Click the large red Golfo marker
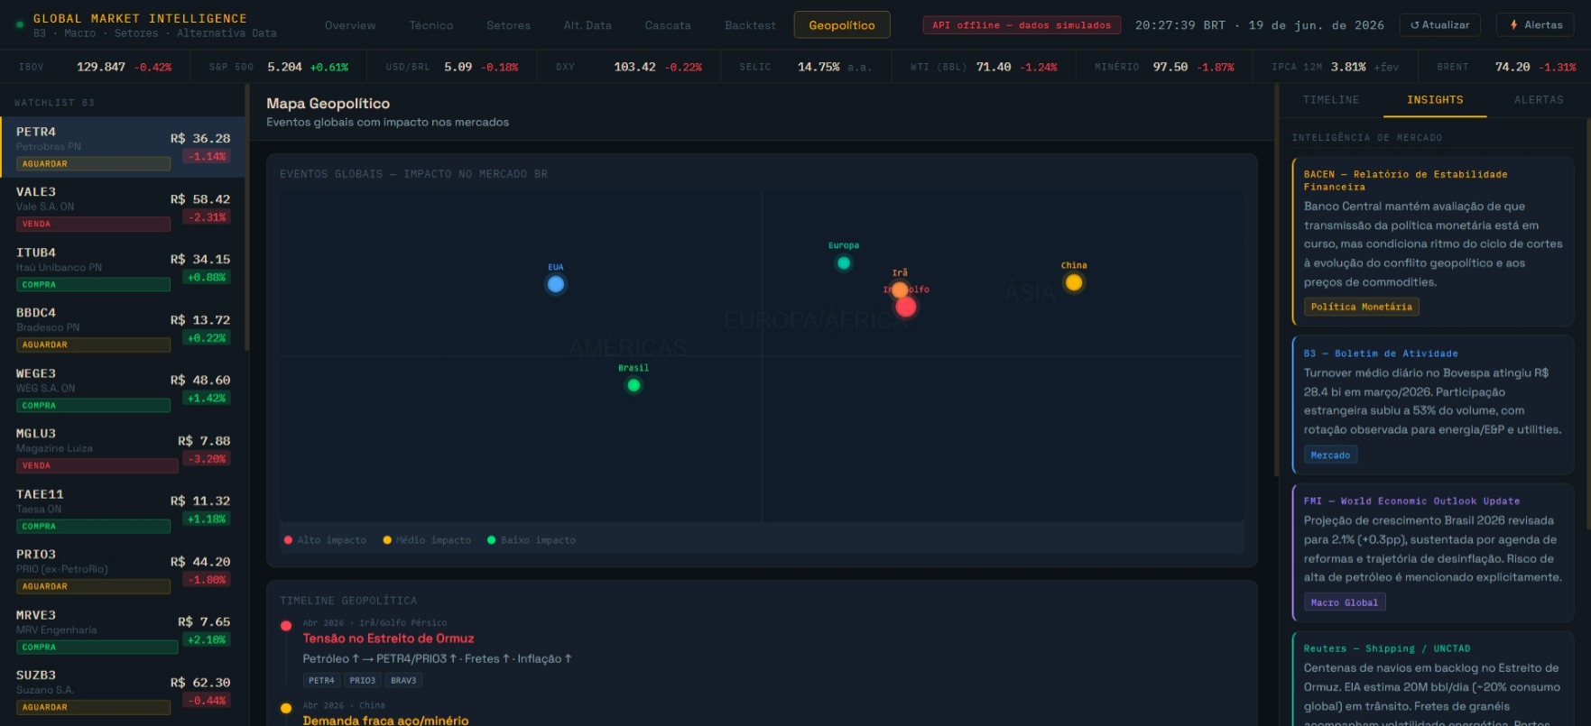Image resolution: width=1591 pixels, height=726 pixels. coord(906,307)
